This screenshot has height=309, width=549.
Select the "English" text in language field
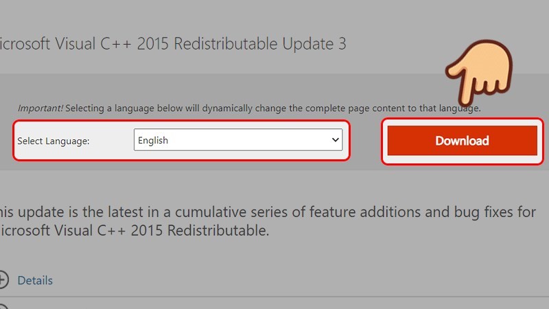coord(153,140)
